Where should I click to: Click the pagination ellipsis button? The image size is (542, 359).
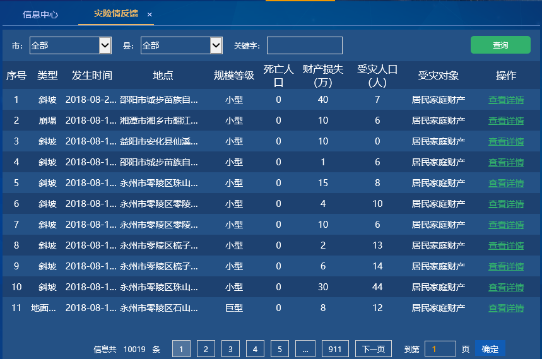(305, 349)
